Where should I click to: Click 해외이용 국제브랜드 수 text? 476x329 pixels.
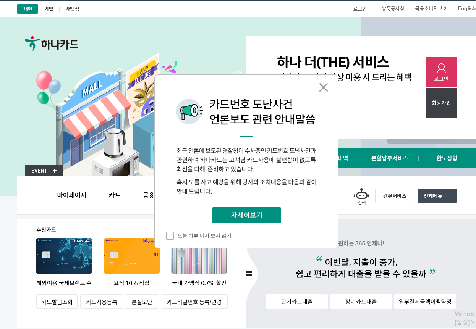(x=64, y=283)
